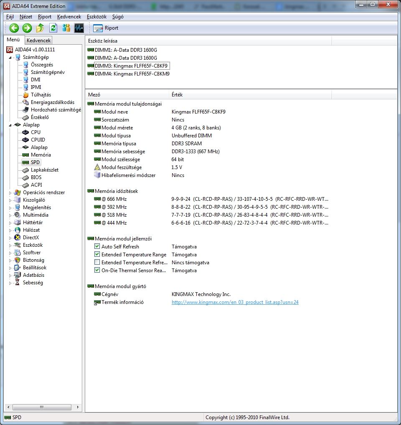Switch to the Menü tab

[13, 40]
